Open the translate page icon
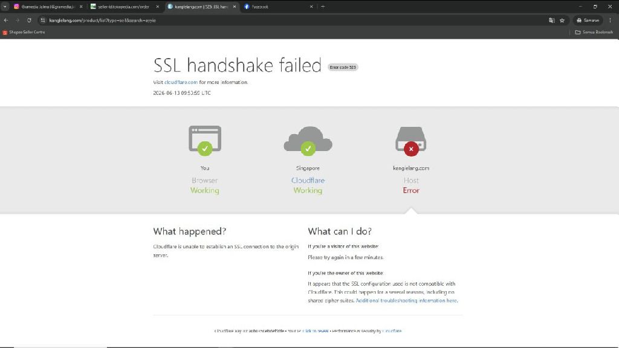 (551, 20)
